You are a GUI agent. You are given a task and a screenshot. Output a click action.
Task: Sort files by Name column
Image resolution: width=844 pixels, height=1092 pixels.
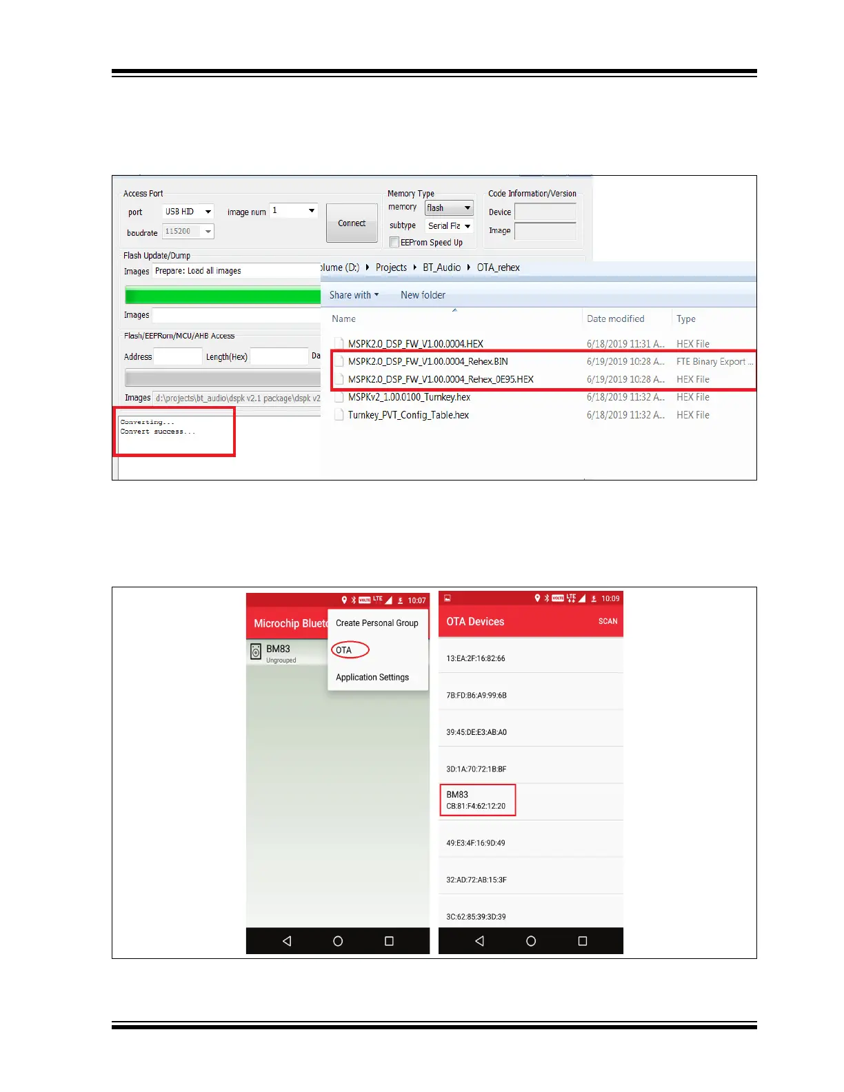coord(343,318)
